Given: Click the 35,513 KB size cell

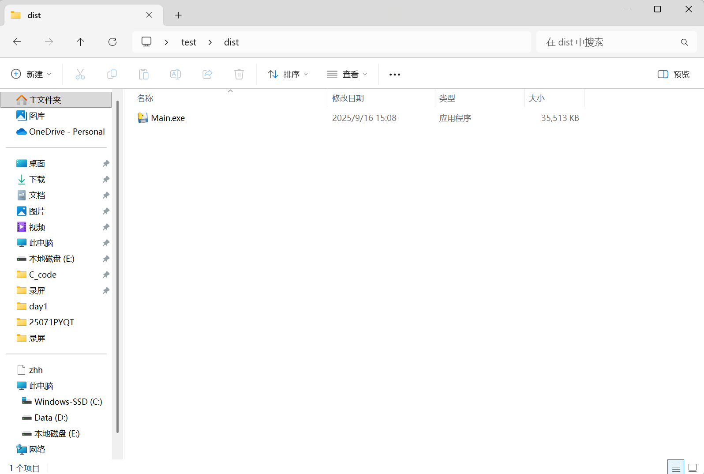Looking at the screenshot, I should point(560,118).
